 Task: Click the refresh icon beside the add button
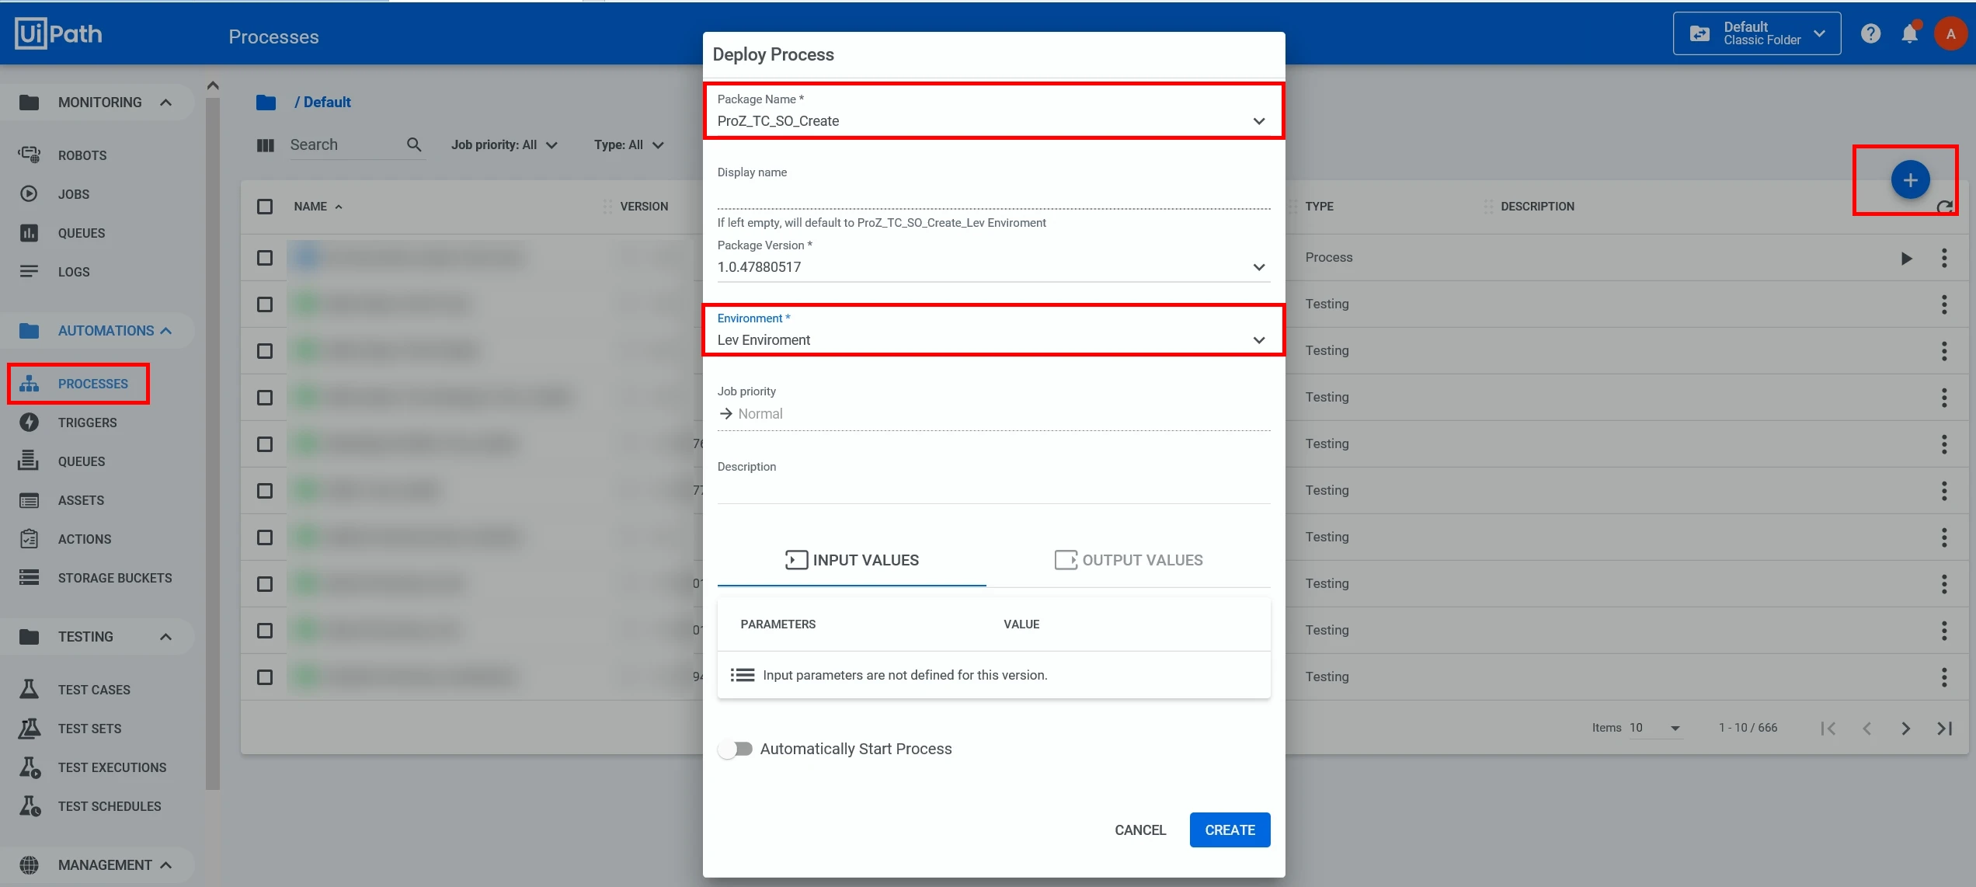tap(1945, 207)
